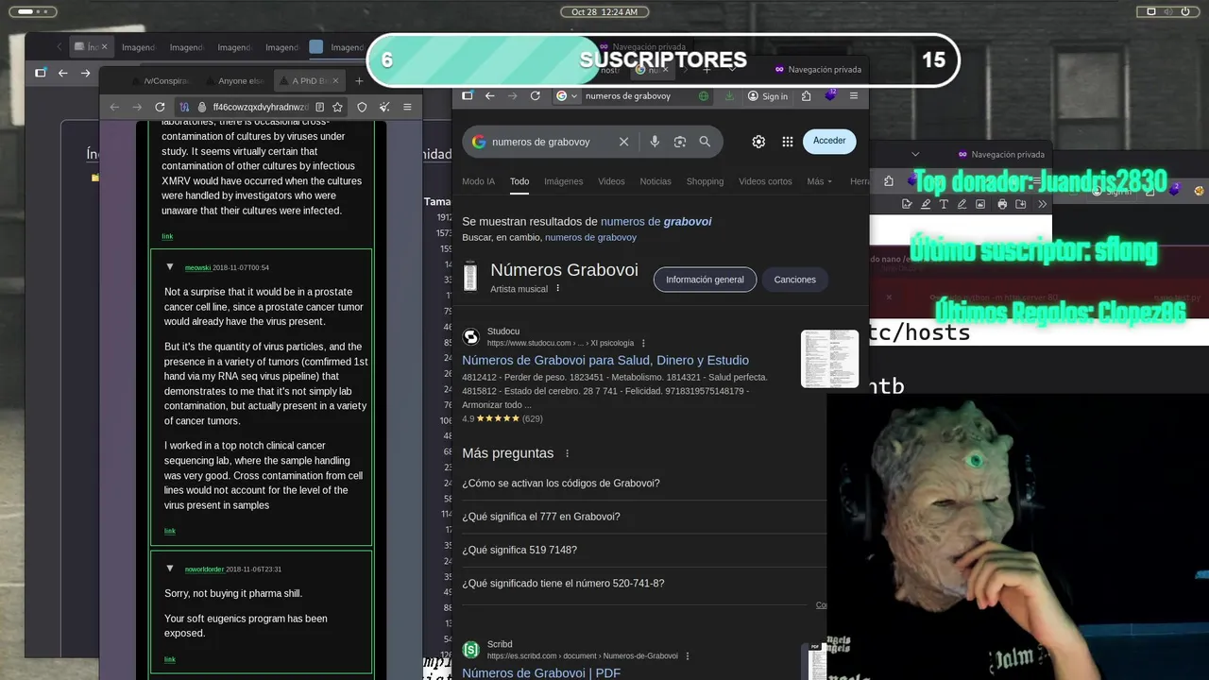Open downloads in the Google search window
The width and height of the screenshot is (1209, 680).
tap(729, 95)
